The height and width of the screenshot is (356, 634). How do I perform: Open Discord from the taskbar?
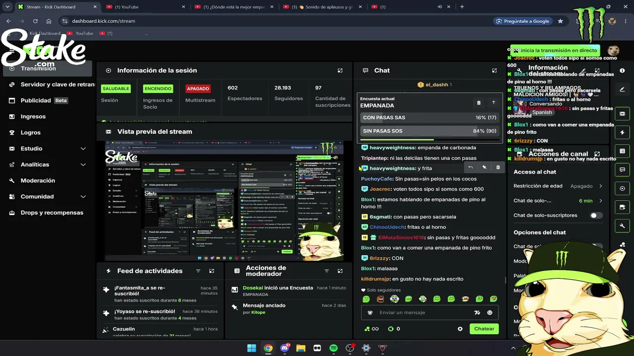point(284,348)
